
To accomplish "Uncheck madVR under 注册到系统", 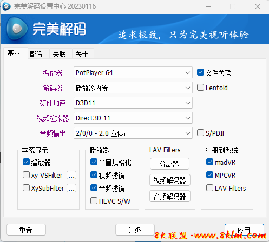I will click(209, 162).
